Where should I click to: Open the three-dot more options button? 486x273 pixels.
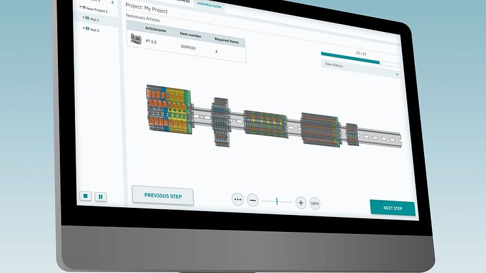[237, 201]
